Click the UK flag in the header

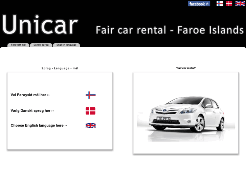point(240,3)
